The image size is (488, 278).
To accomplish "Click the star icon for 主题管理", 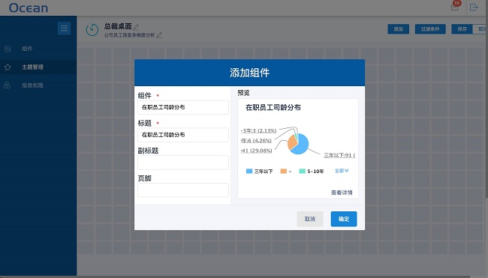I will pyautogui.click(x=8, y=67).
